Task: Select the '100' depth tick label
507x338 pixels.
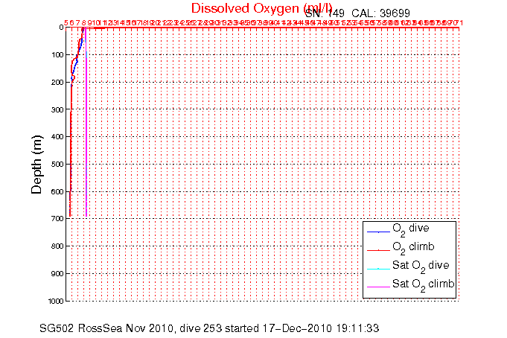Action: (57, 55)
